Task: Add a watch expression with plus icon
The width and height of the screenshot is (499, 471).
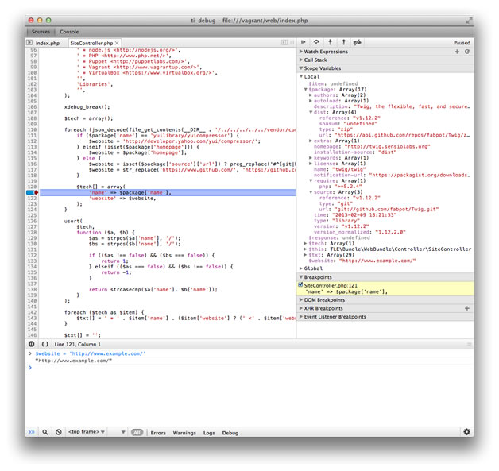Action: [457, 51]
